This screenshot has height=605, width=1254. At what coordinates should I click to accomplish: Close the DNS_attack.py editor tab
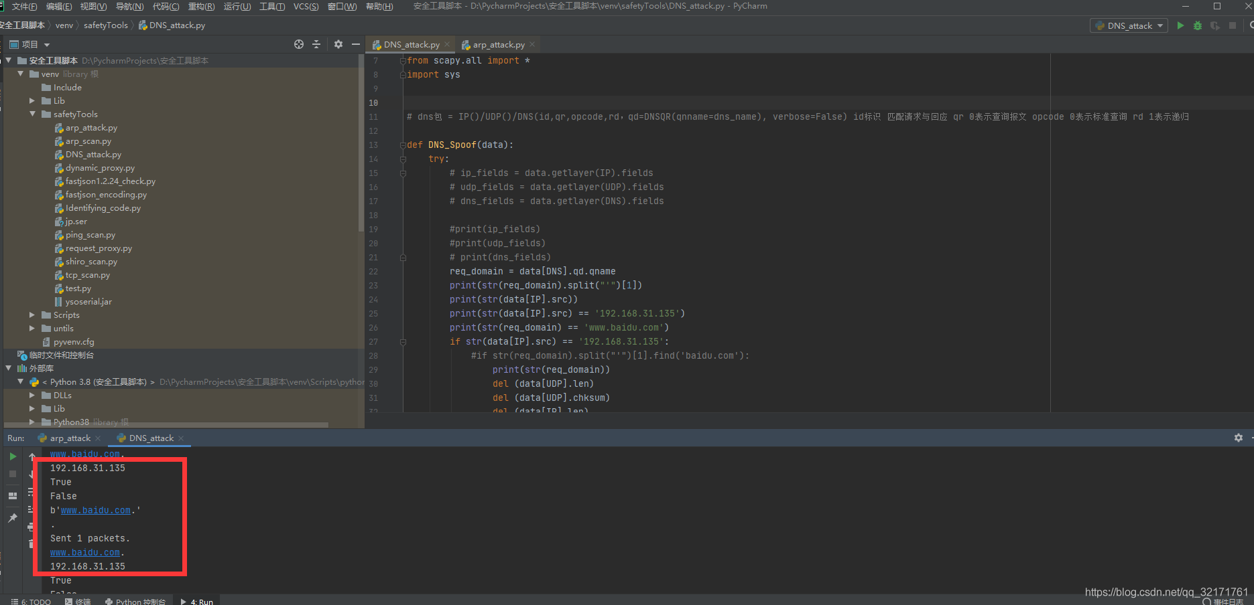click(447, 44)
